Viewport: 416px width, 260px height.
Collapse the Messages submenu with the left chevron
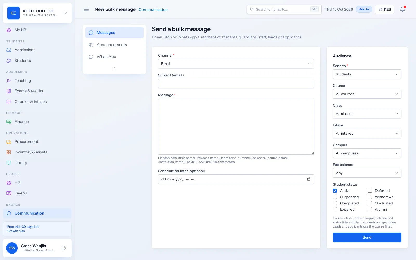114,68
